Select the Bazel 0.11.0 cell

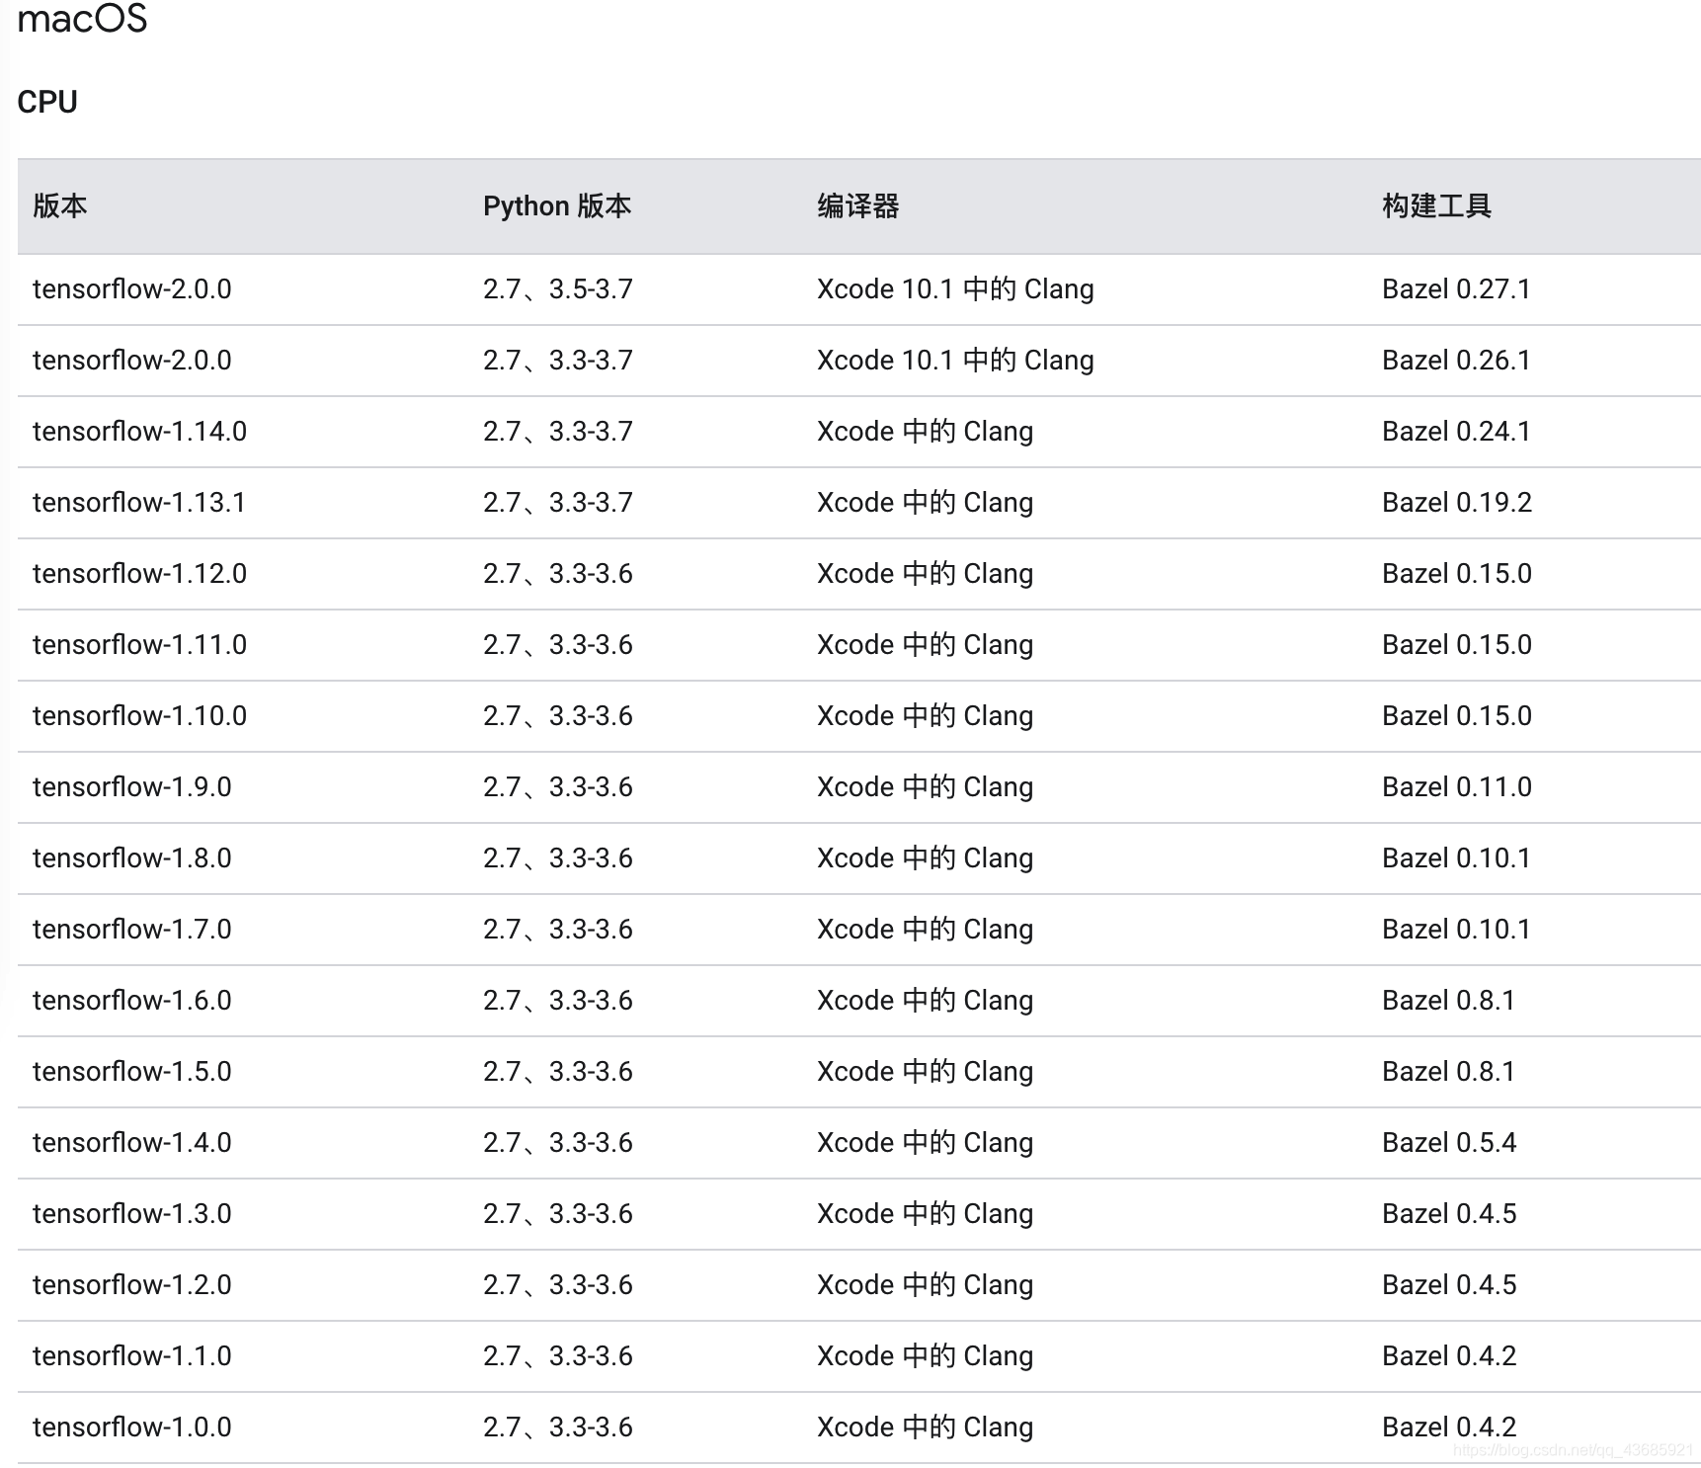point(1457,787)
